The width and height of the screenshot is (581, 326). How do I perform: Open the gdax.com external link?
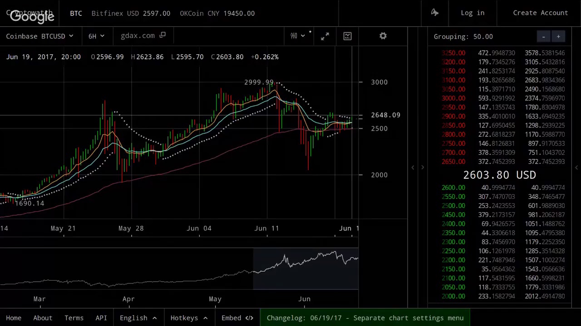tap(143, 36)
